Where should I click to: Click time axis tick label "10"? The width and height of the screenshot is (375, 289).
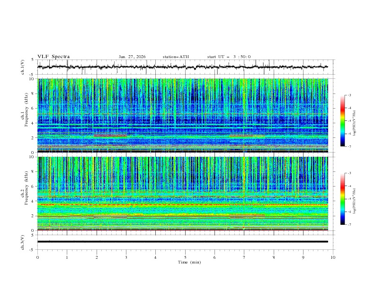333,257
